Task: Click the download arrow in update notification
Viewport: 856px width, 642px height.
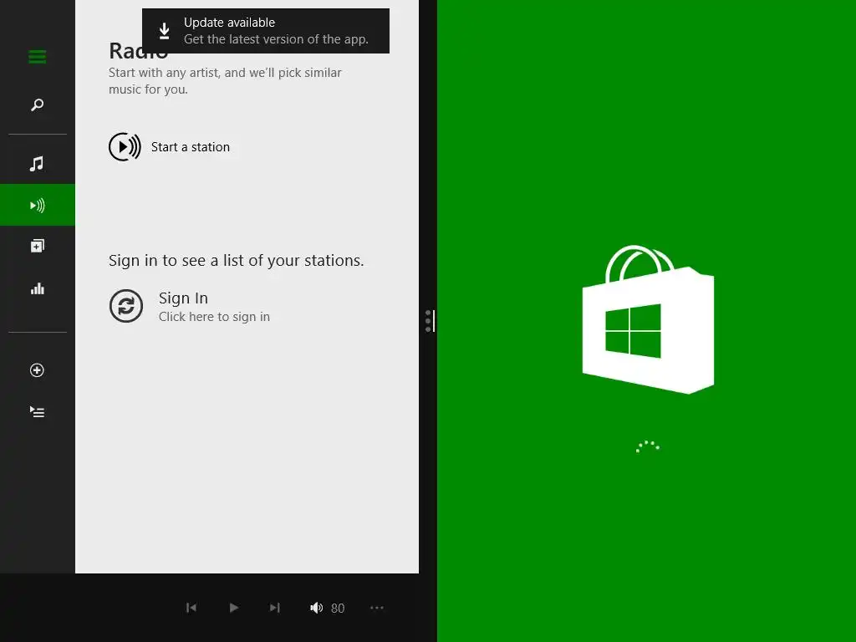Action: (x=164, y=31)
